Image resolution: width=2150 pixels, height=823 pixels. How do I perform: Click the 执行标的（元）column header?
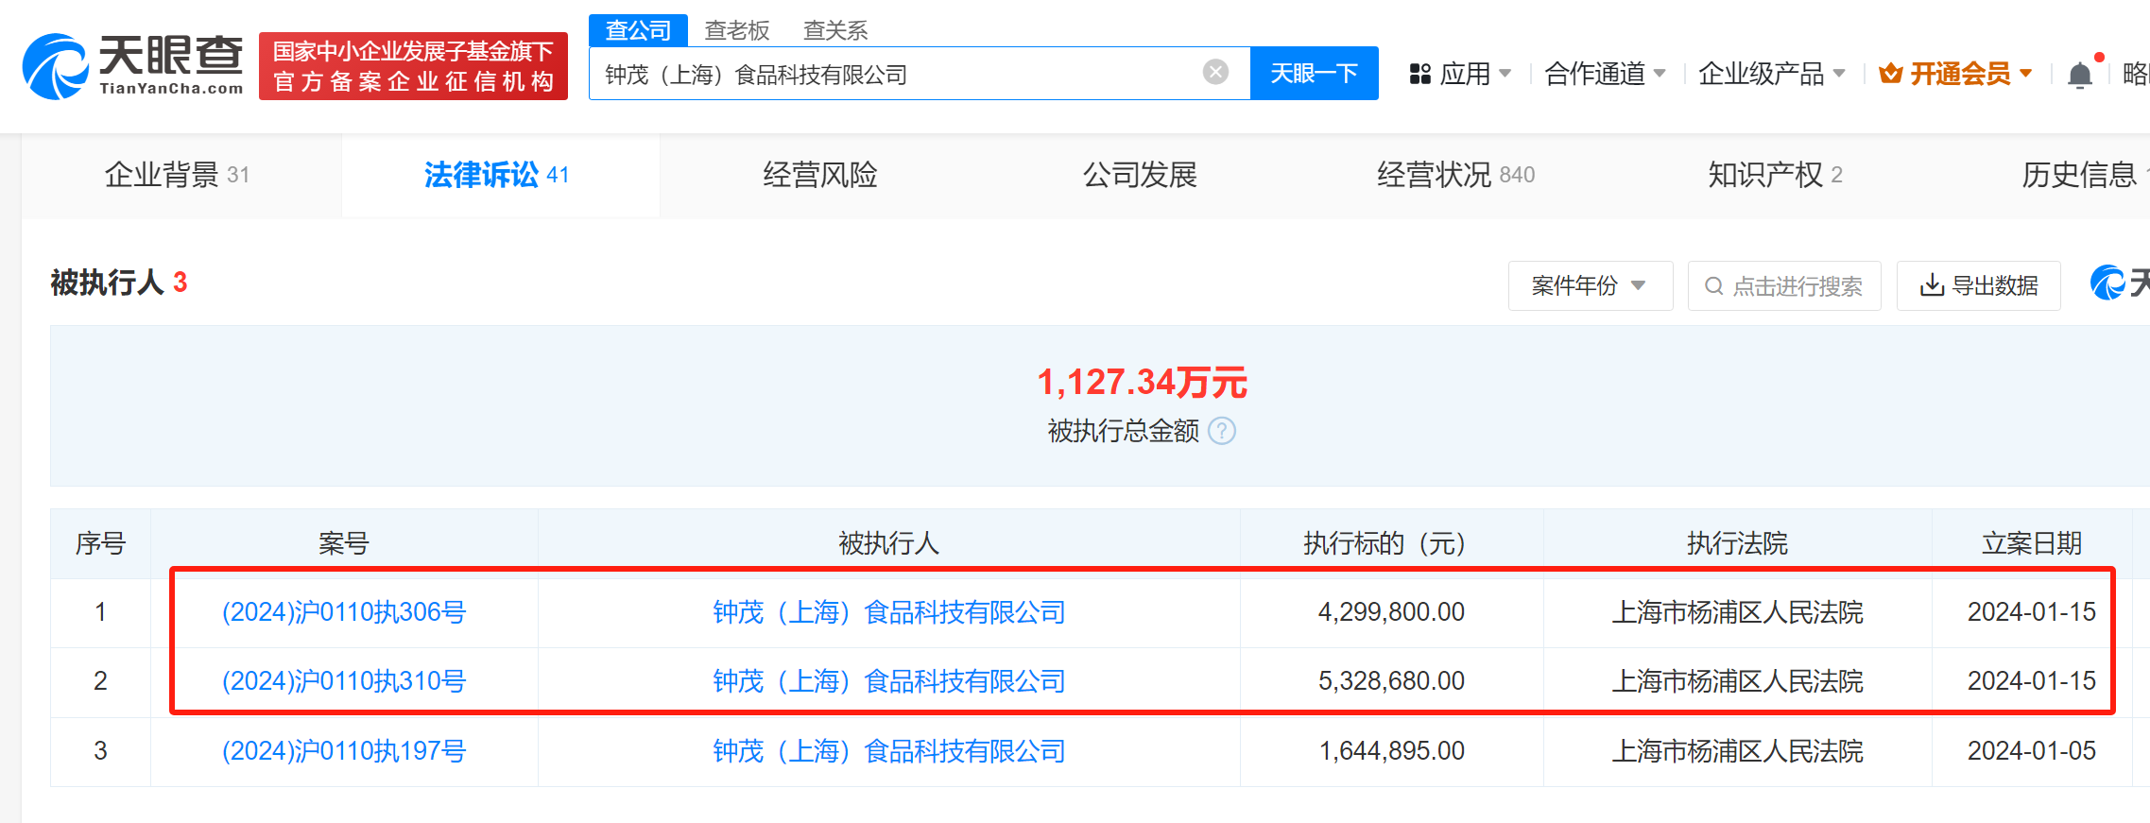click(1391, 543)
